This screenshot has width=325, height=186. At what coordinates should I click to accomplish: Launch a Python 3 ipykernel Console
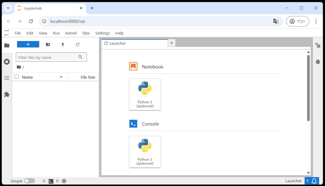point(145,152)
